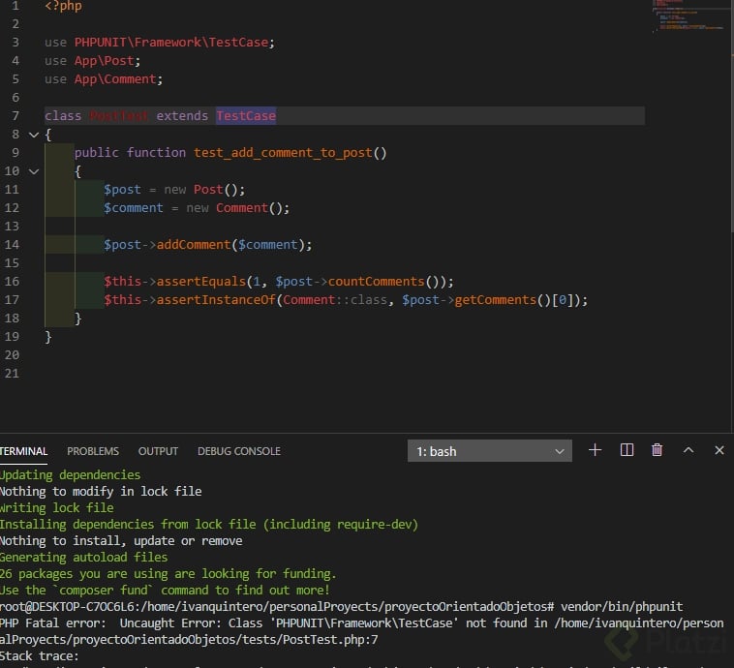Image resolution: width=734 pixels, height=668 pixels.
Task: Click 'Installing dependencies from lock file' line
Action: point(209,525)
